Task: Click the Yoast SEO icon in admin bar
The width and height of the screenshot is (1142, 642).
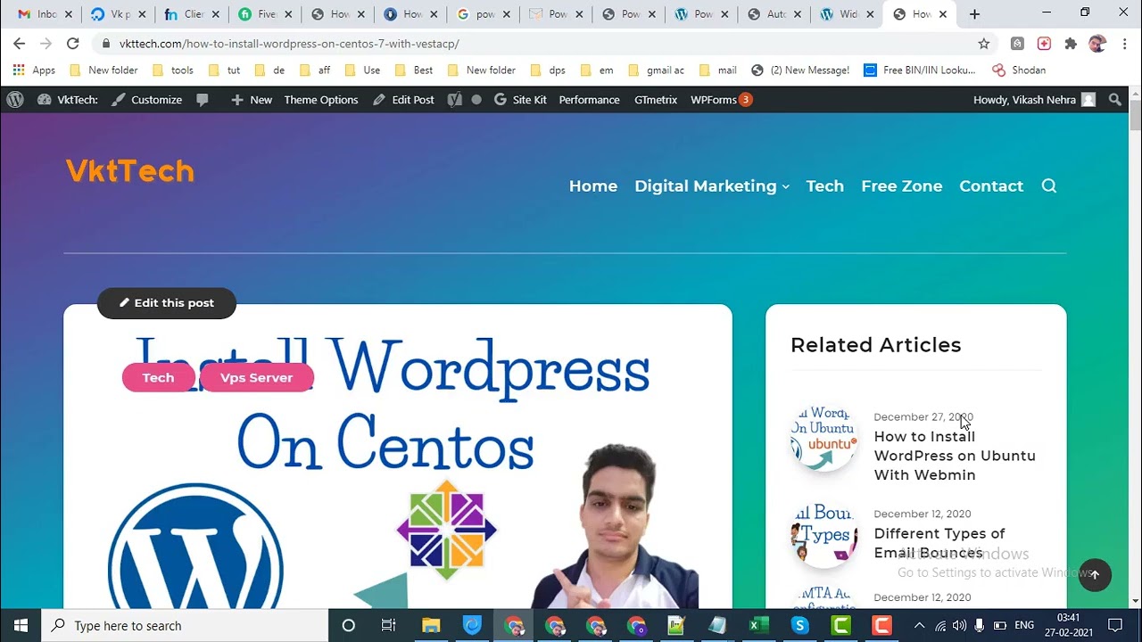Action: coord(455,100)
